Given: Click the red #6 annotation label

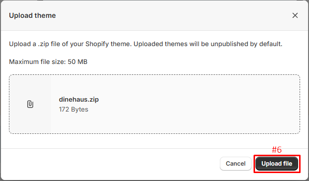Looking at the screenshot, I should (x=277, y=150).
